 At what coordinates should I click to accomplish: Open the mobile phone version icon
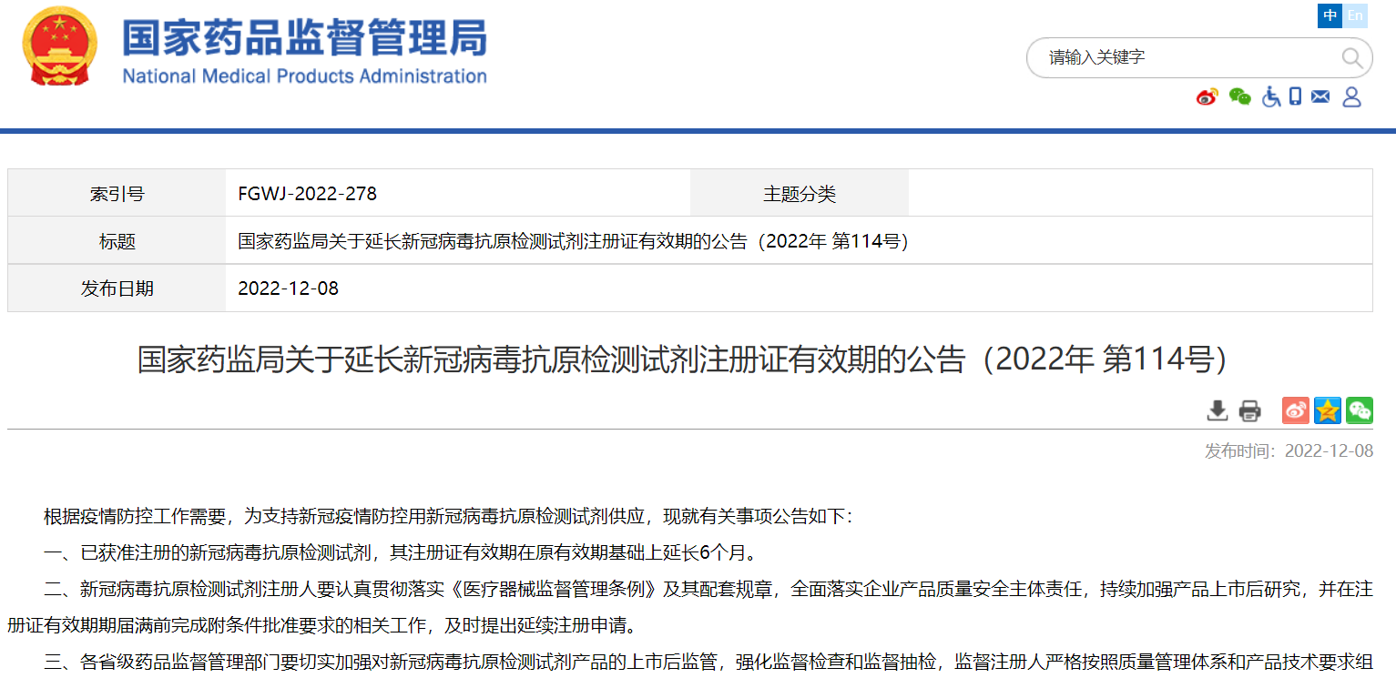click(x=1296, y=96)
